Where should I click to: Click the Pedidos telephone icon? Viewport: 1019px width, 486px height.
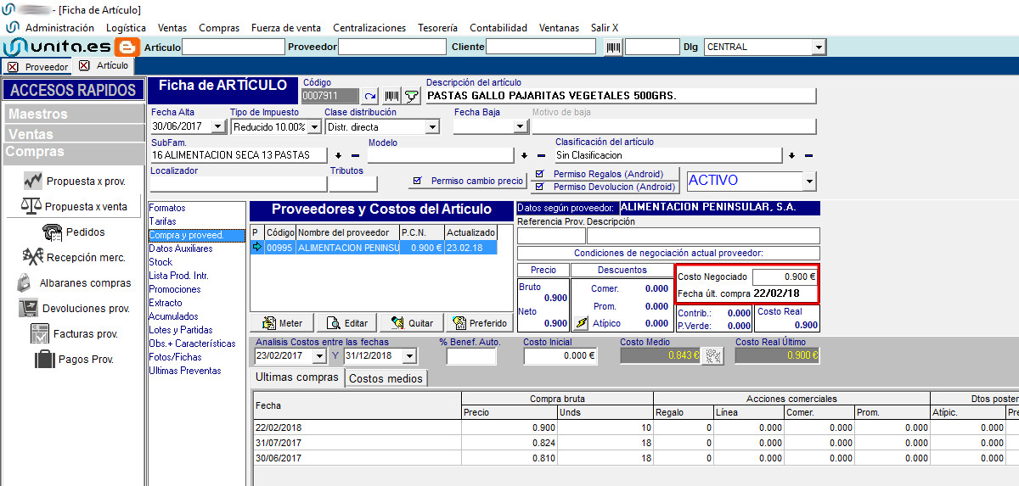tap(52, 232)
